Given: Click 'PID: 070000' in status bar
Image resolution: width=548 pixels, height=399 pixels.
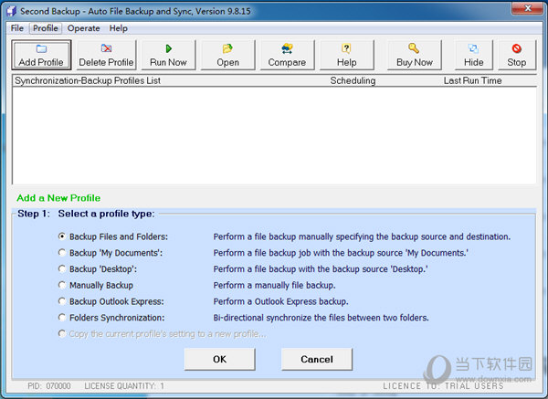Looking at the screenshot, I should click(x=49, y=386).
